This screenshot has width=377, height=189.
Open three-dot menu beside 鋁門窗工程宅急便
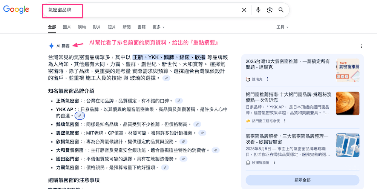tap(285, 121)
